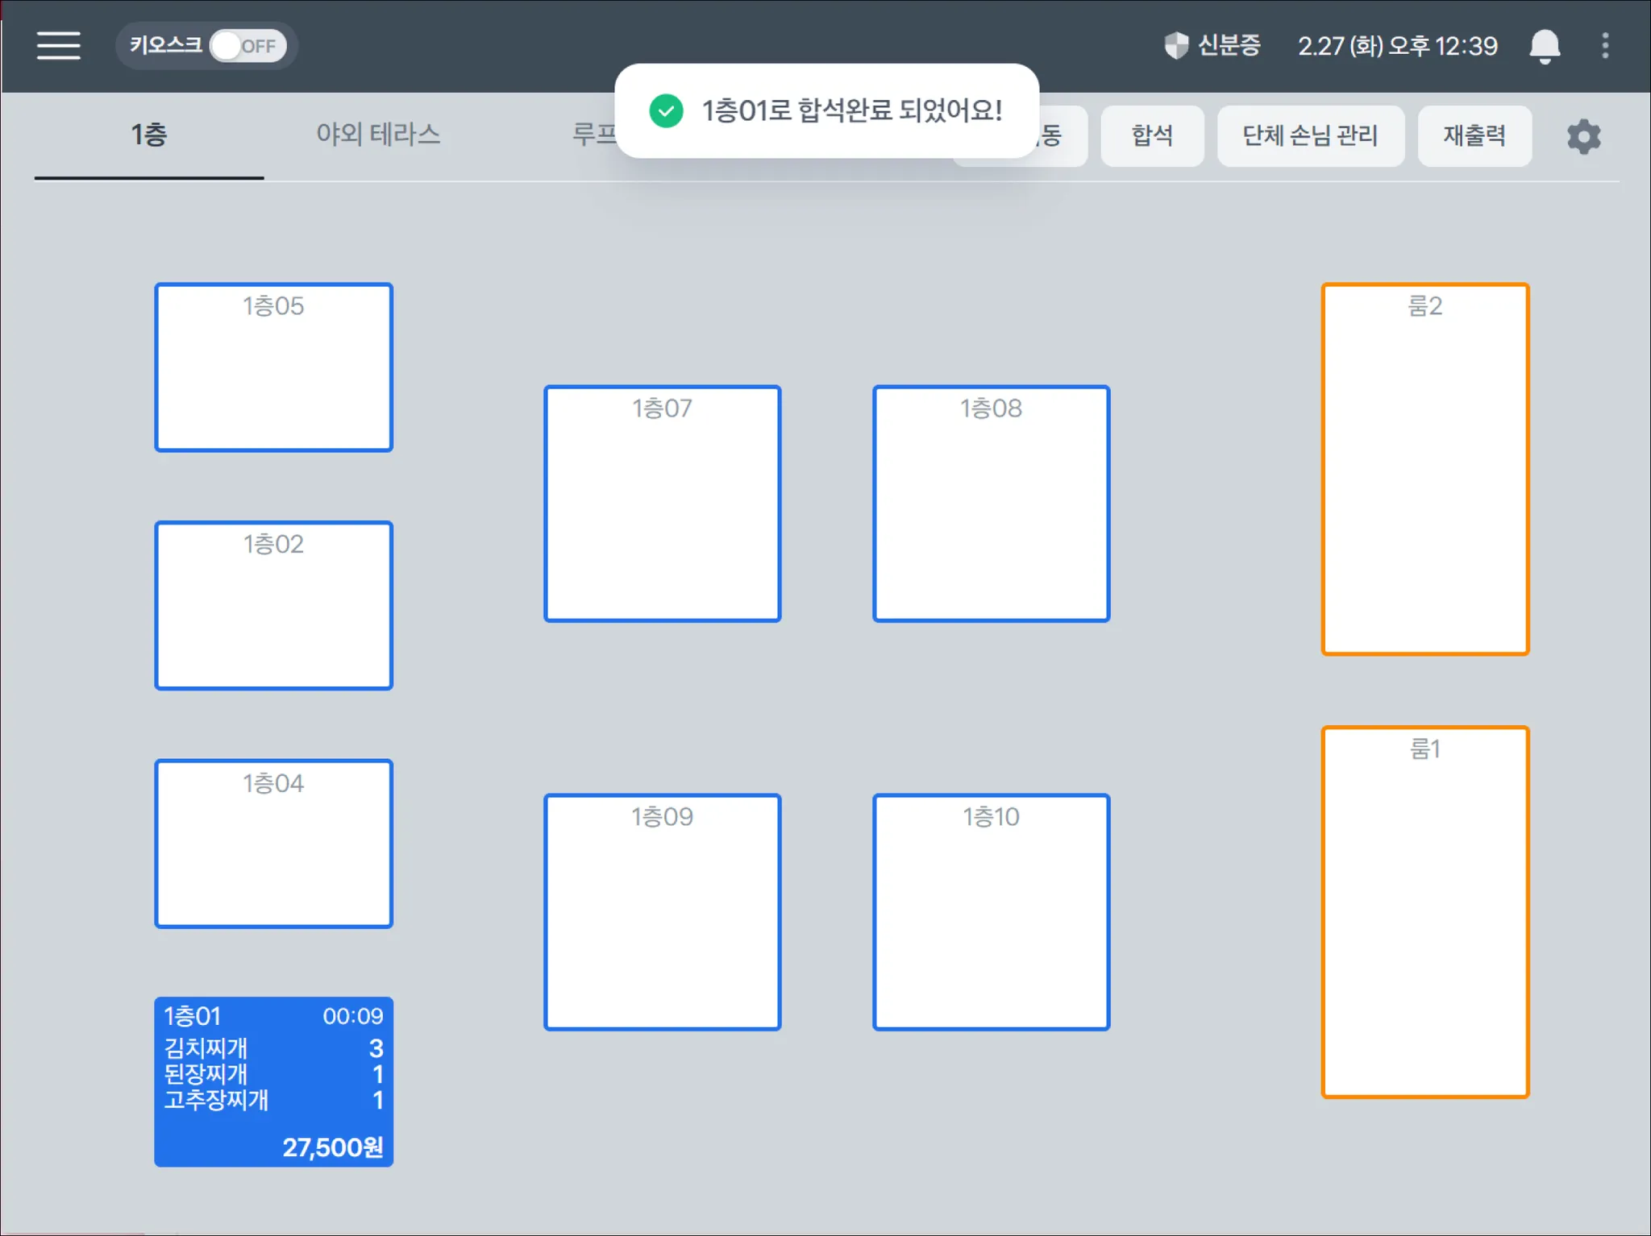Open occupied table 1층01 order

273,1081
